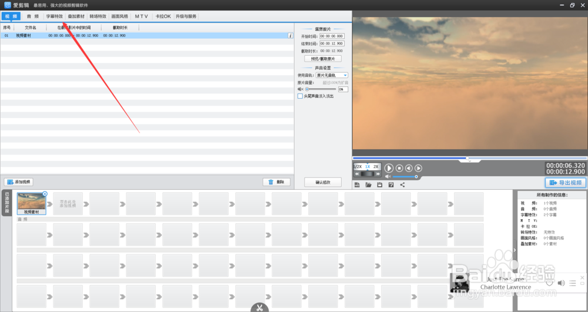Image resolution: width=588 pixels, height=312 pixels.
Task: Open the 字幕特效 tab
Action: pos(54,16)
